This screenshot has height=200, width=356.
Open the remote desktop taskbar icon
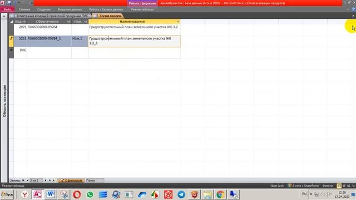tap(233, 194)
